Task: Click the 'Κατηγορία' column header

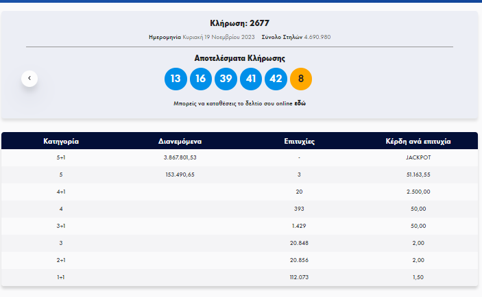Action: [61, 142]
